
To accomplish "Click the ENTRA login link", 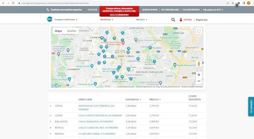I will click(x=188, y=20).
